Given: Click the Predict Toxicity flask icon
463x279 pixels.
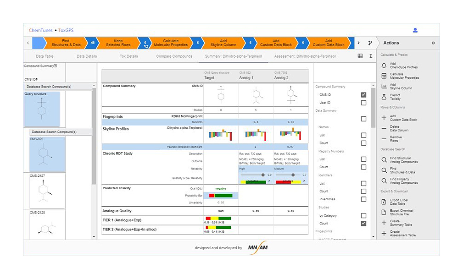Looking at the screenshot, I should 384,97.
